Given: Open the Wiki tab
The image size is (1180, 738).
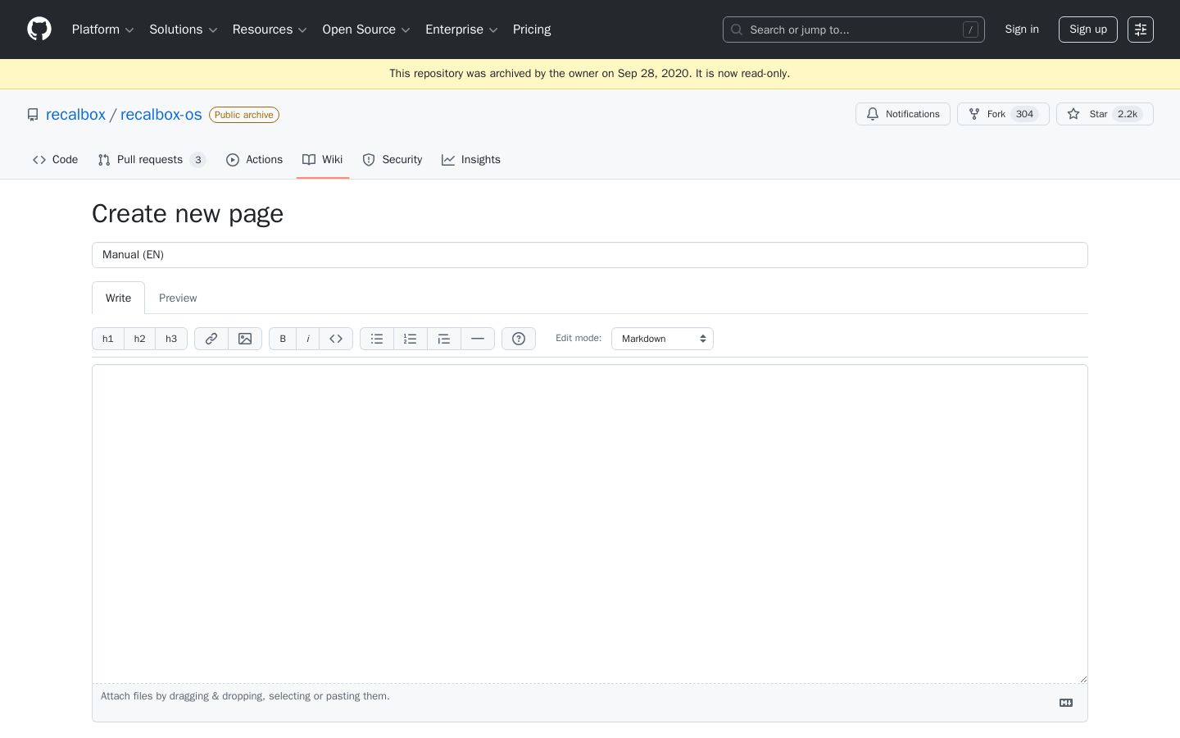Looking at the screenshot, I should click(x=323, y=160).
